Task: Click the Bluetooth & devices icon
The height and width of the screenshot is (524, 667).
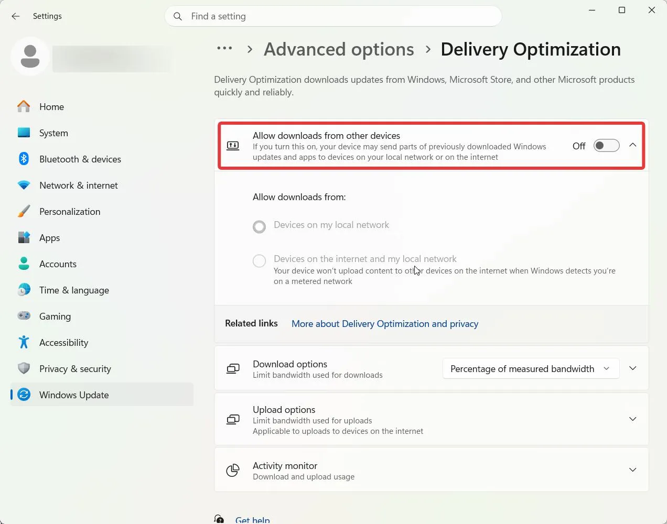Action: pos(24,159)
